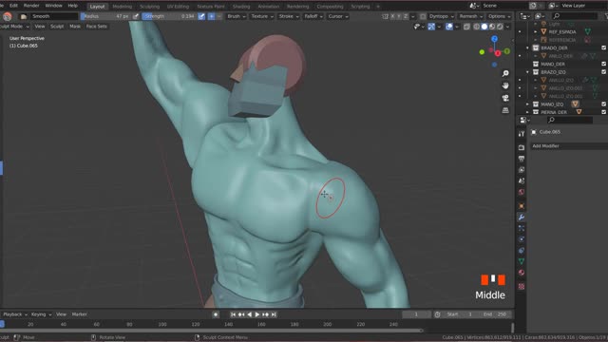Open the Object Data mesh properties tab
This screenshot has width=608, height=342.
(522, 261)
